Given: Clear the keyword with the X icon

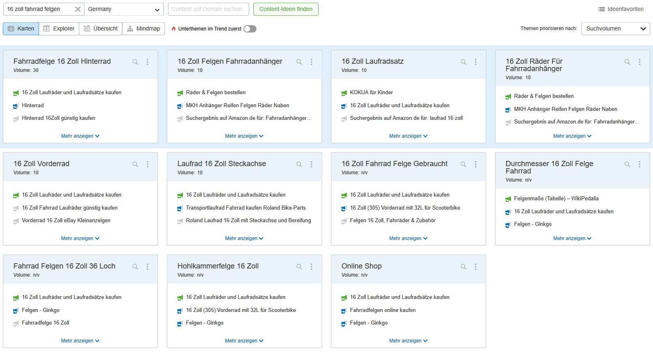Looking at the screenshot, I should pyautogui.click(x=78, y=9).
